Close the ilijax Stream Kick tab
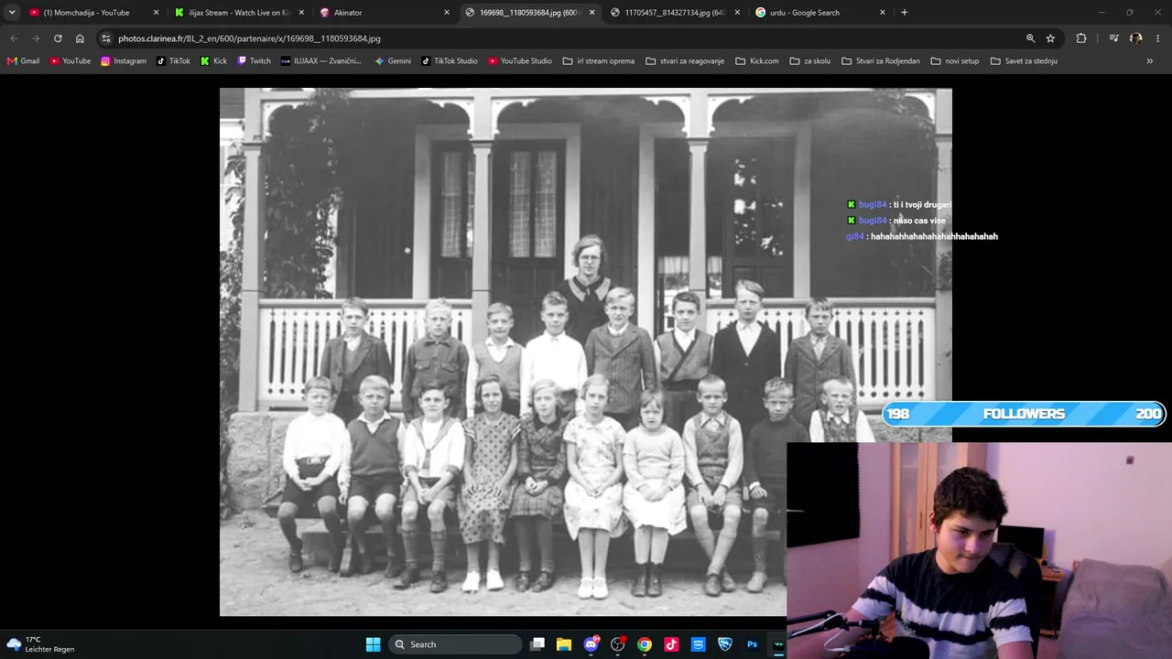The height and width of the screenshot is (659, 1172). (x=301, y=13)
